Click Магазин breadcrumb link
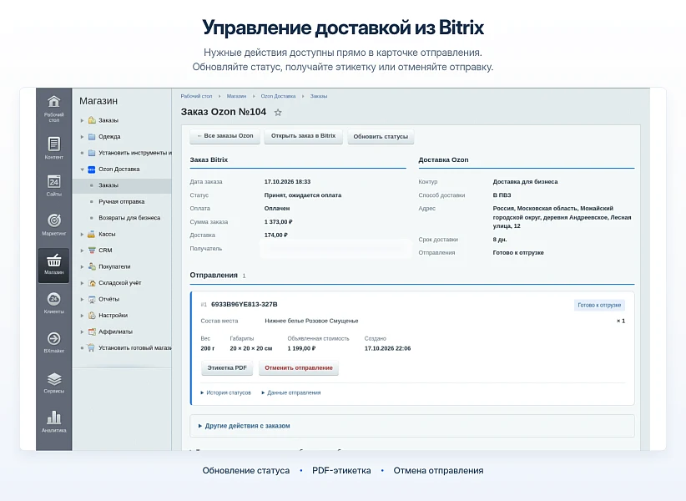The height and width of the screenshot is (501, 686). coord(236,96)
